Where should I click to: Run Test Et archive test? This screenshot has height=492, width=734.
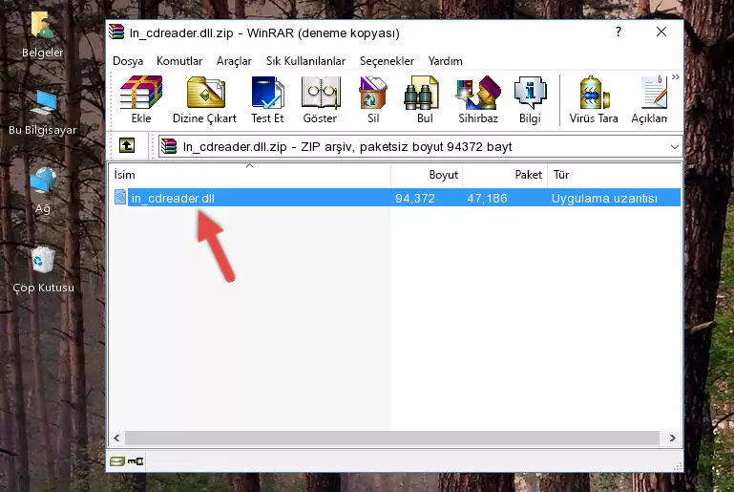(267, 99)
